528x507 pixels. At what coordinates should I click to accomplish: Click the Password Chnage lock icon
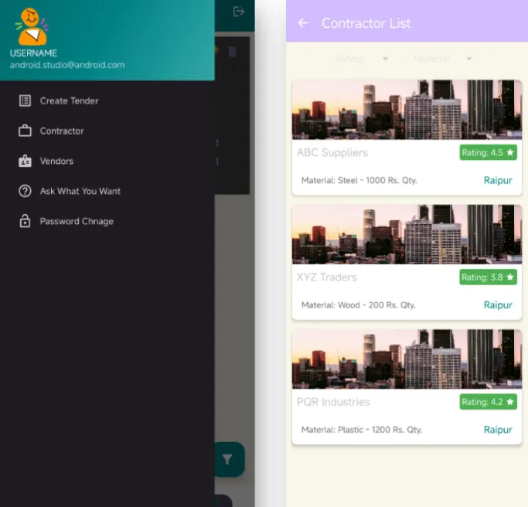point(25,221)
